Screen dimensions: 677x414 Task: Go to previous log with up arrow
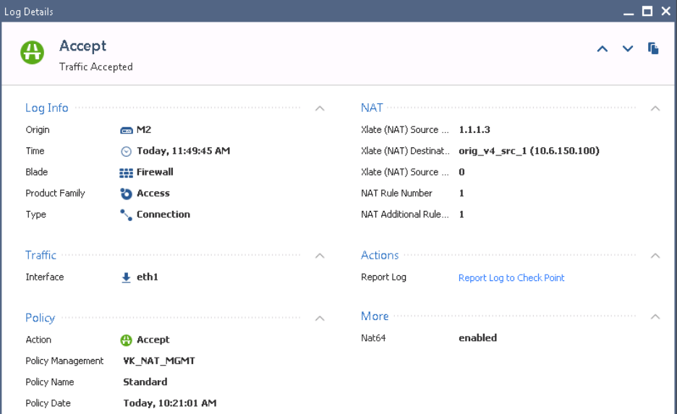603,48
